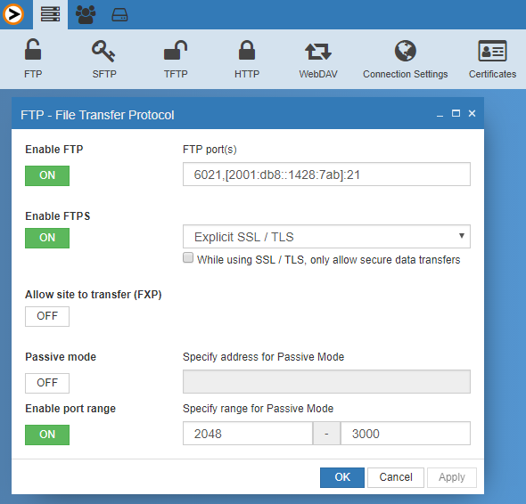This screenshot has width=526, height=504.
Task: Toggle the Enable FTP switch off
Action: pyautogui.click(x=47, y=175)
